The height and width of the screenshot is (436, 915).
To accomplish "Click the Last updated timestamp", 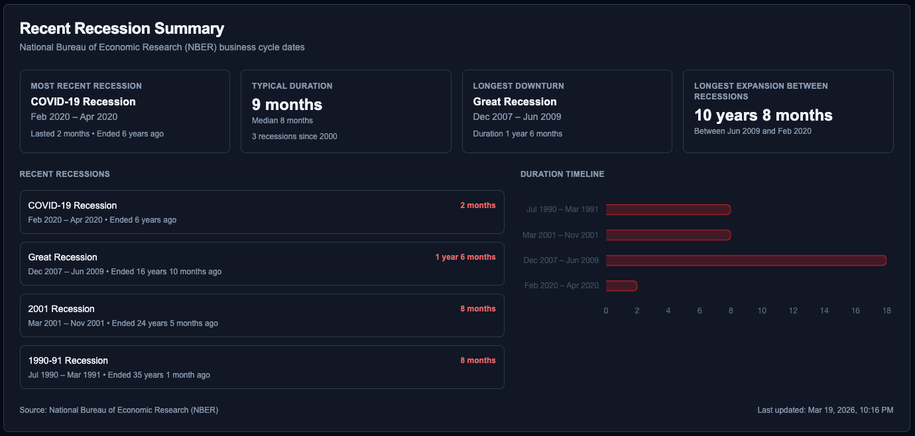I will click(x=825, y=410).
